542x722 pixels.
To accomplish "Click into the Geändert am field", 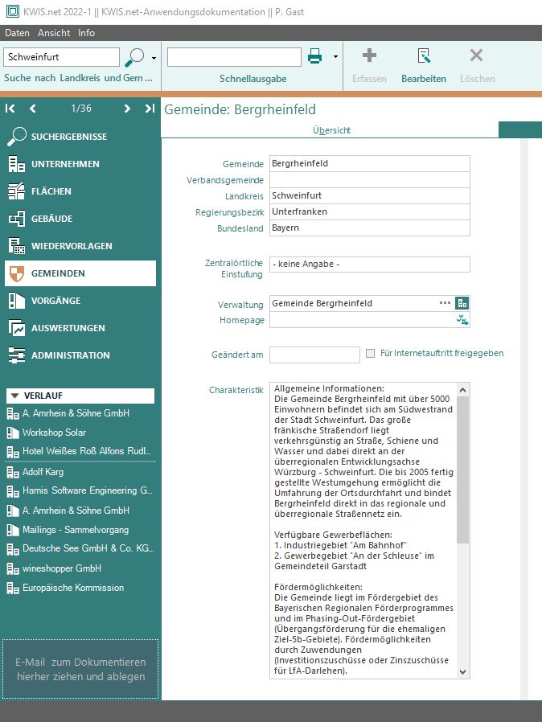I will pyautogui.click(x=314, y=355).
